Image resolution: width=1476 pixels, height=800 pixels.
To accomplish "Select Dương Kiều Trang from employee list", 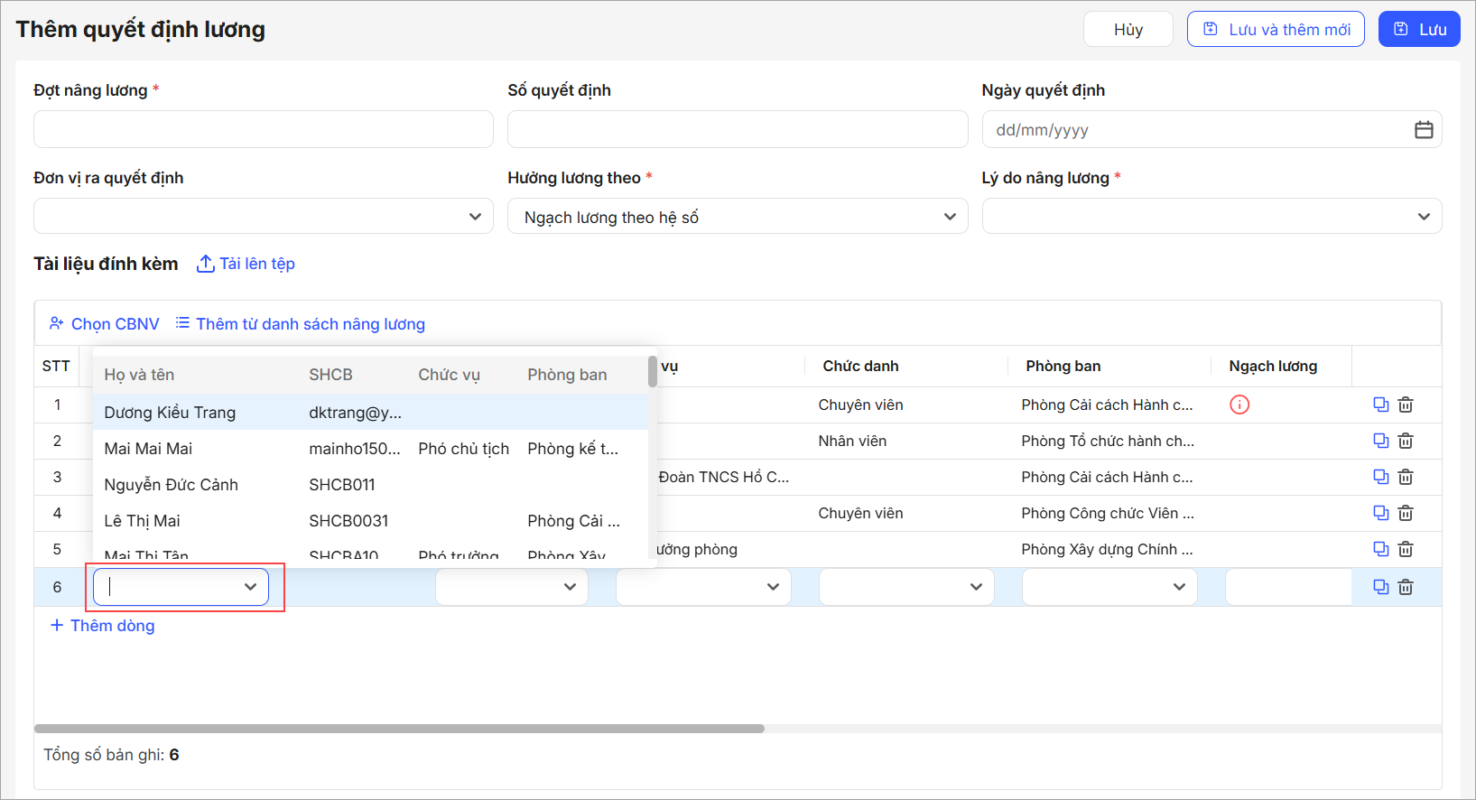I will (x=170, y=413).
